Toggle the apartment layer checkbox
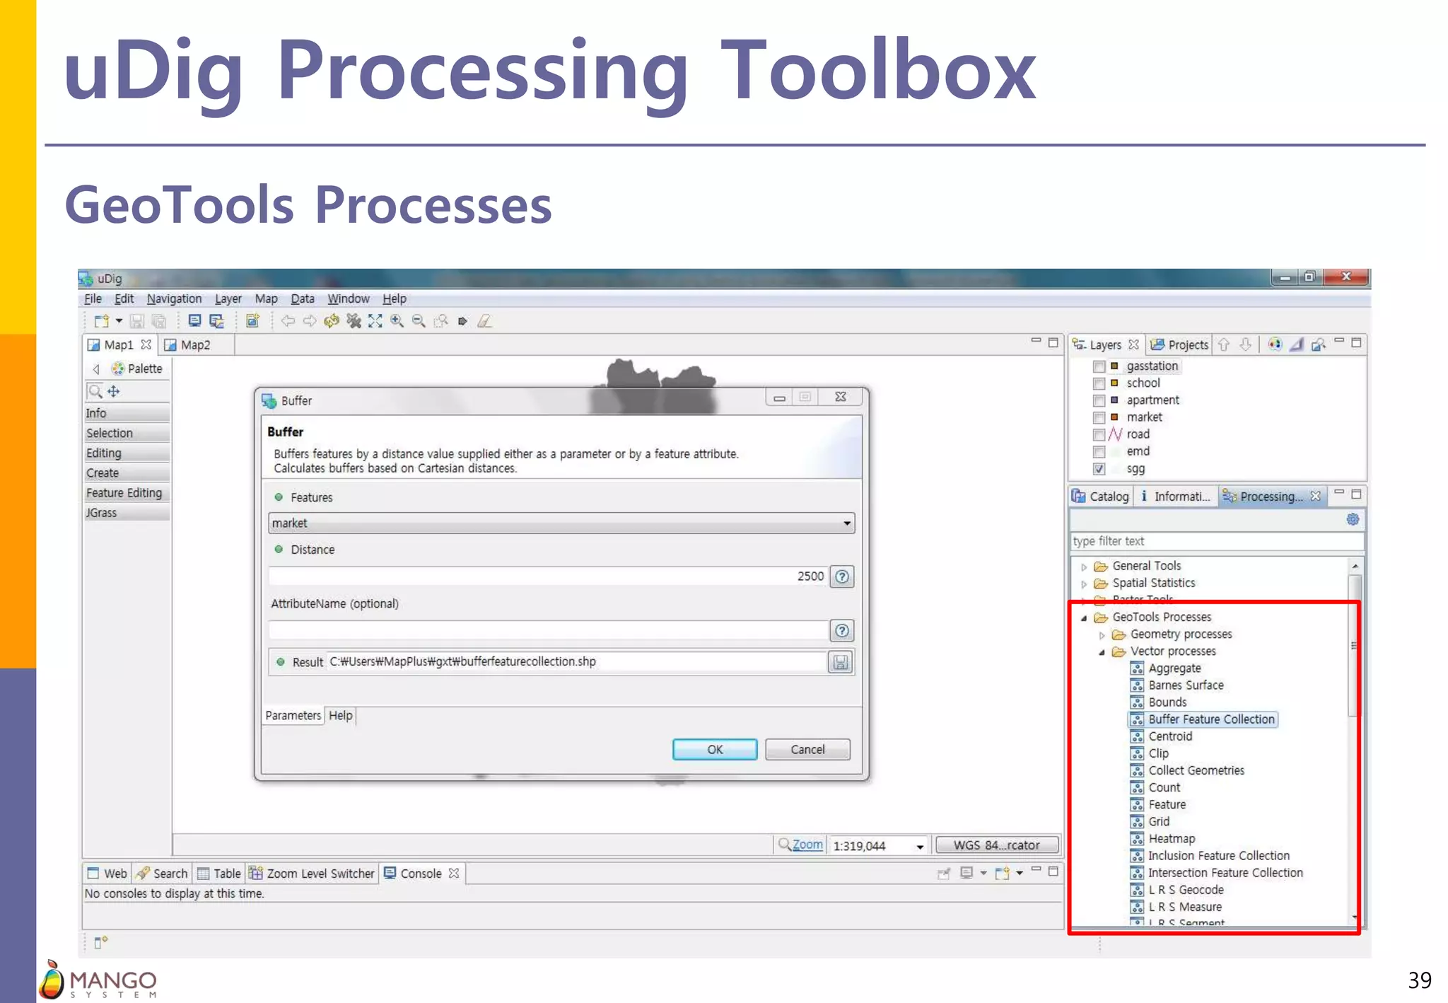 pyautogui.click(x=1099, y=400)
